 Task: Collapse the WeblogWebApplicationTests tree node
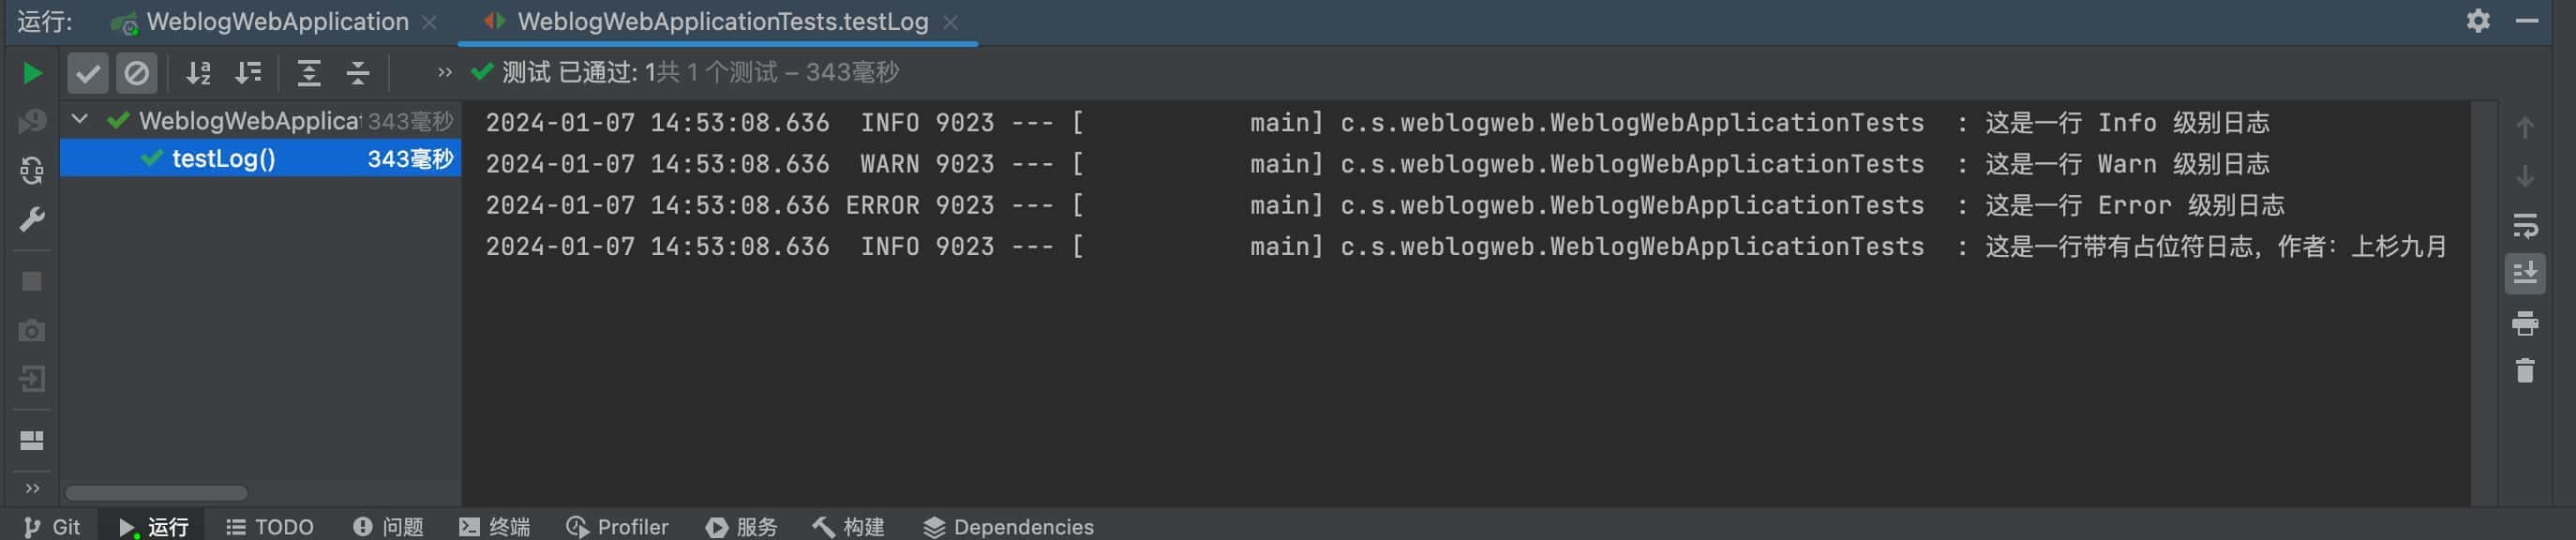click(x=80, y=120)
